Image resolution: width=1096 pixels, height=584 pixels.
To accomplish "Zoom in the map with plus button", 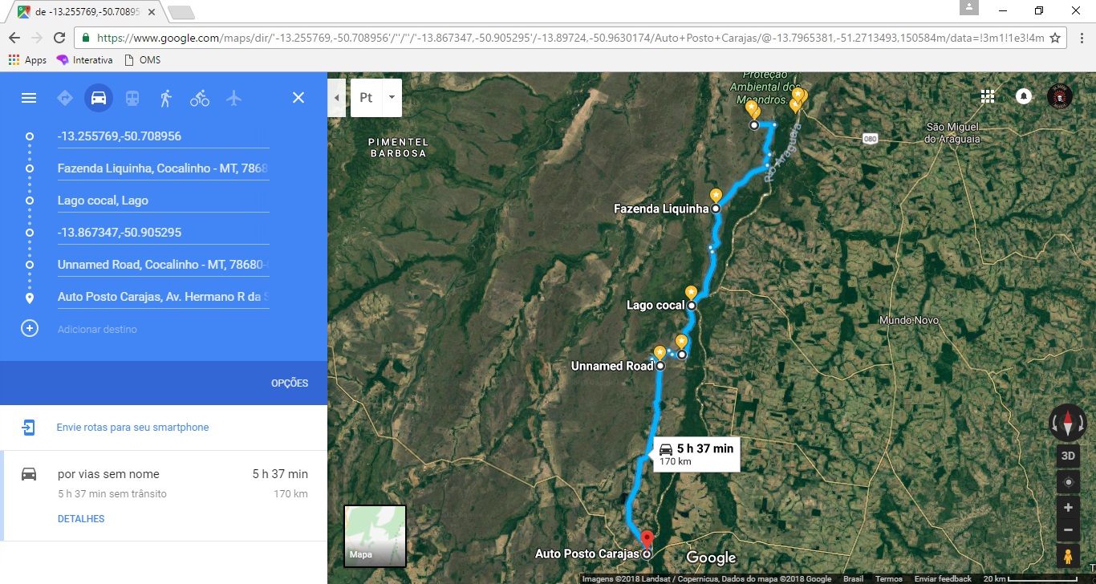I will (1068, 508).
